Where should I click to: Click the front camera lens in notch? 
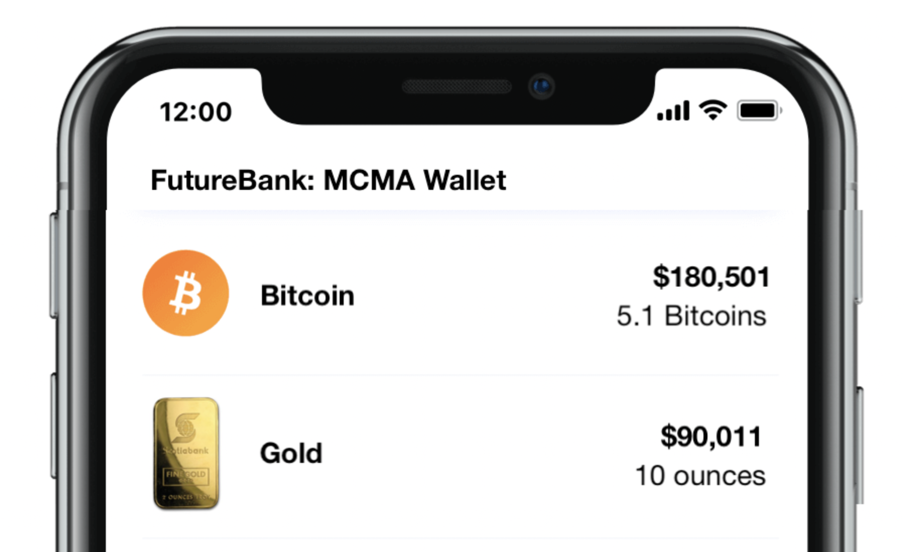pos(542,87)
